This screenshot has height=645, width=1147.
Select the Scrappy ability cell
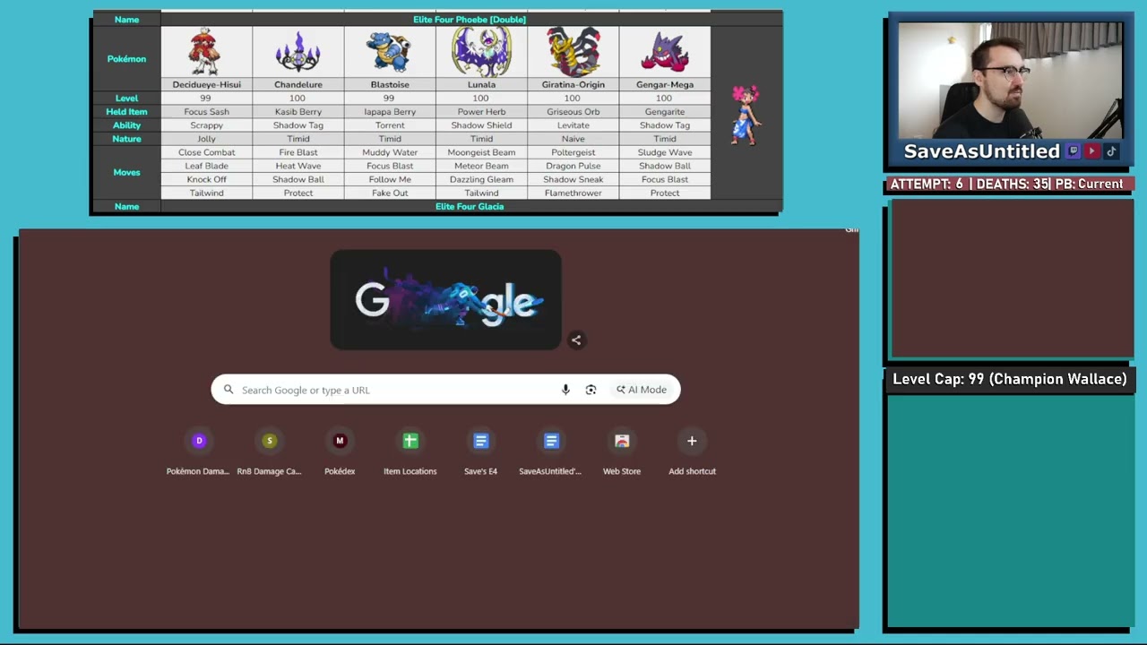pyautogui.click(x=207, y=125)
